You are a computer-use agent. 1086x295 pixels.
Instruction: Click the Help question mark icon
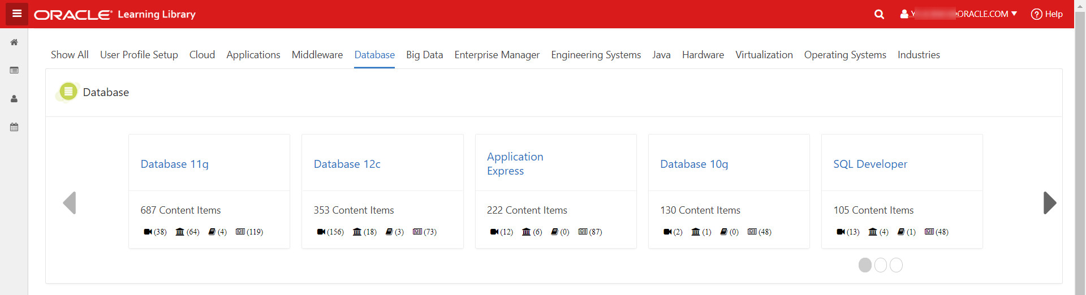1036,14
